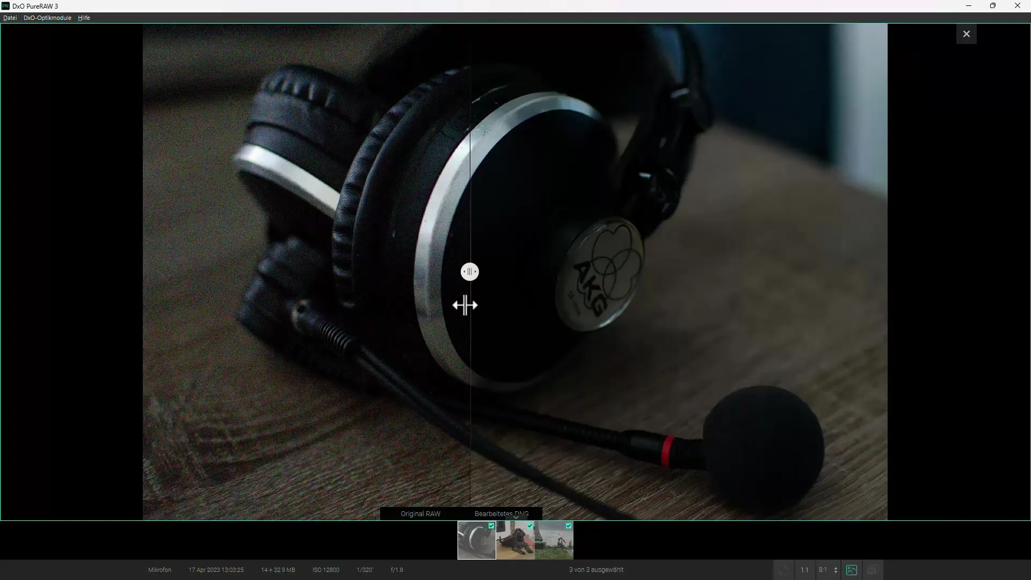
Task: Uncheck the dog thumbnail checkbox
Action: click(530, 526)
